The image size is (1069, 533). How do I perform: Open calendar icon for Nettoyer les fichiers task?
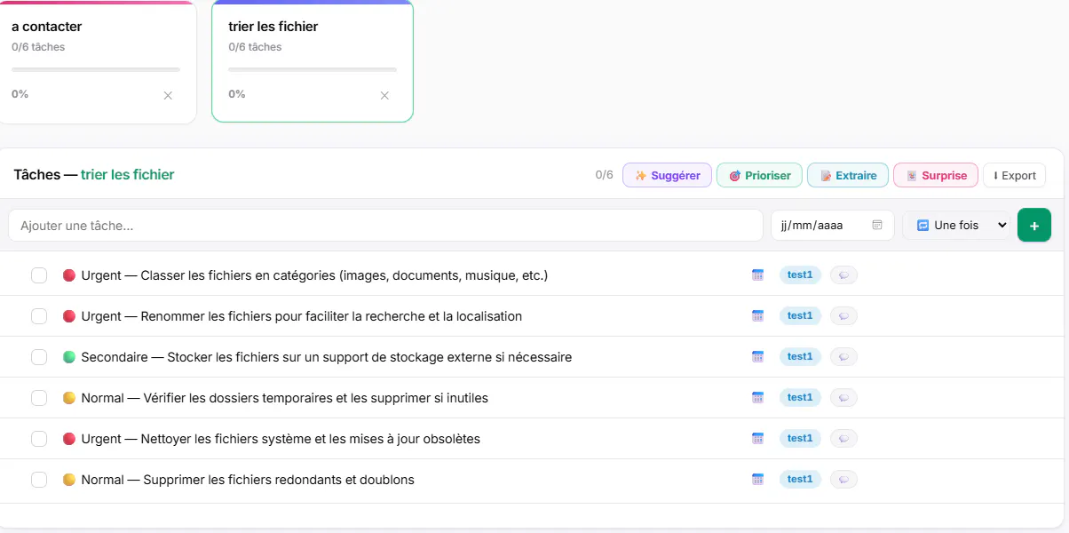tap(757, 439)
